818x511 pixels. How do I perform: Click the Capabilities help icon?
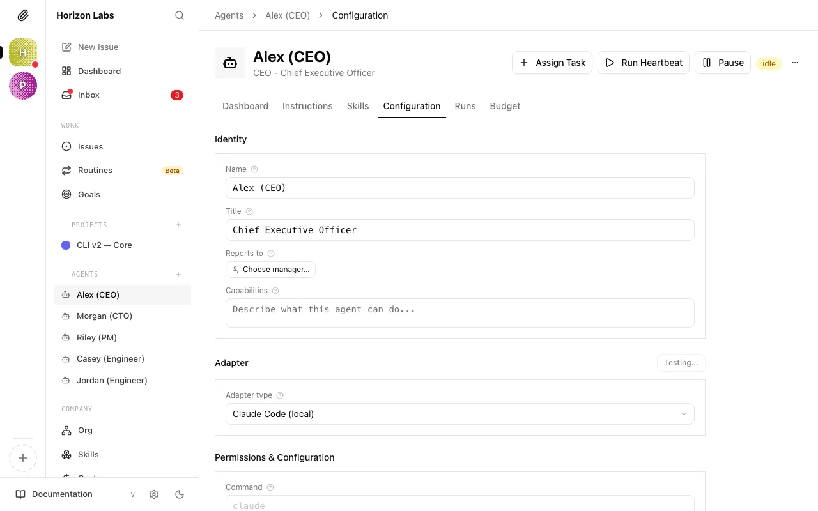point(275,291)
